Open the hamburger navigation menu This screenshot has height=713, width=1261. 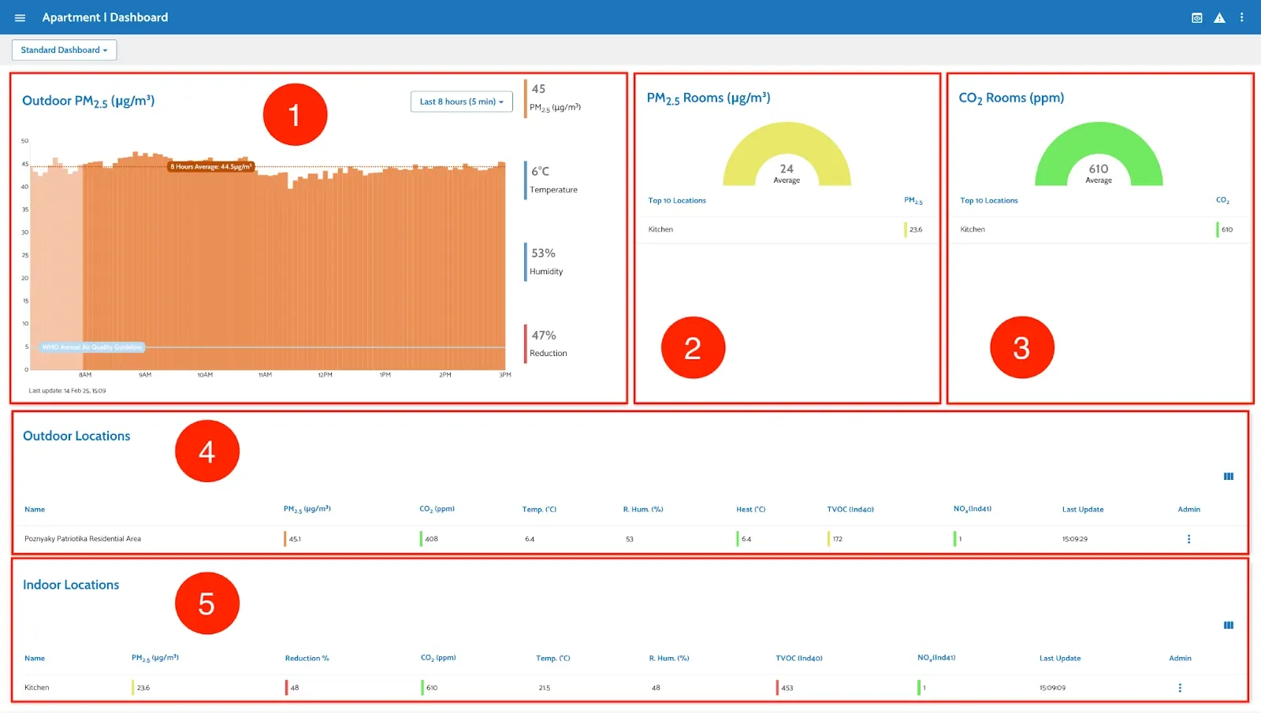(x=20, y=17)
